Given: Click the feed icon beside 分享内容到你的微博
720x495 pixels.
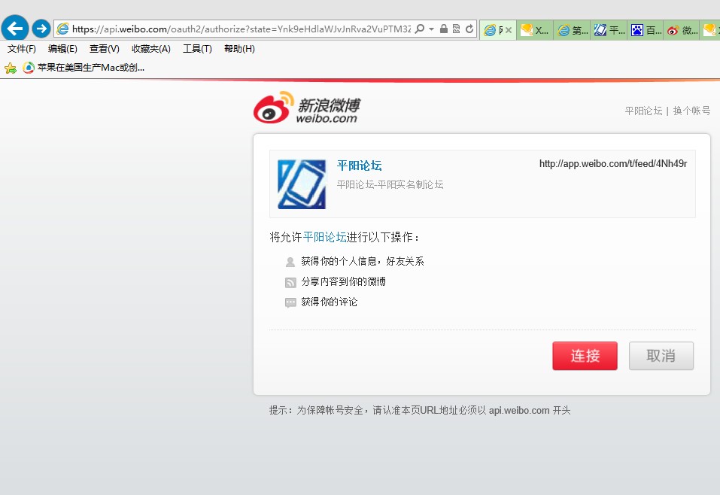Looking at the screenshot, I should (290, 282).
